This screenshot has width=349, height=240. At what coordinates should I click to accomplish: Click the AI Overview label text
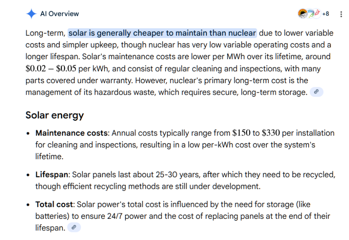click(x=59, y=14)
